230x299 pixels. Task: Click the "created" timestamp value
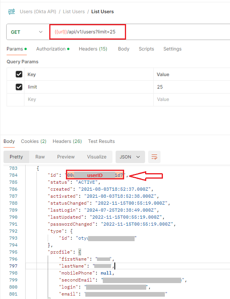(x=114, y=189)
